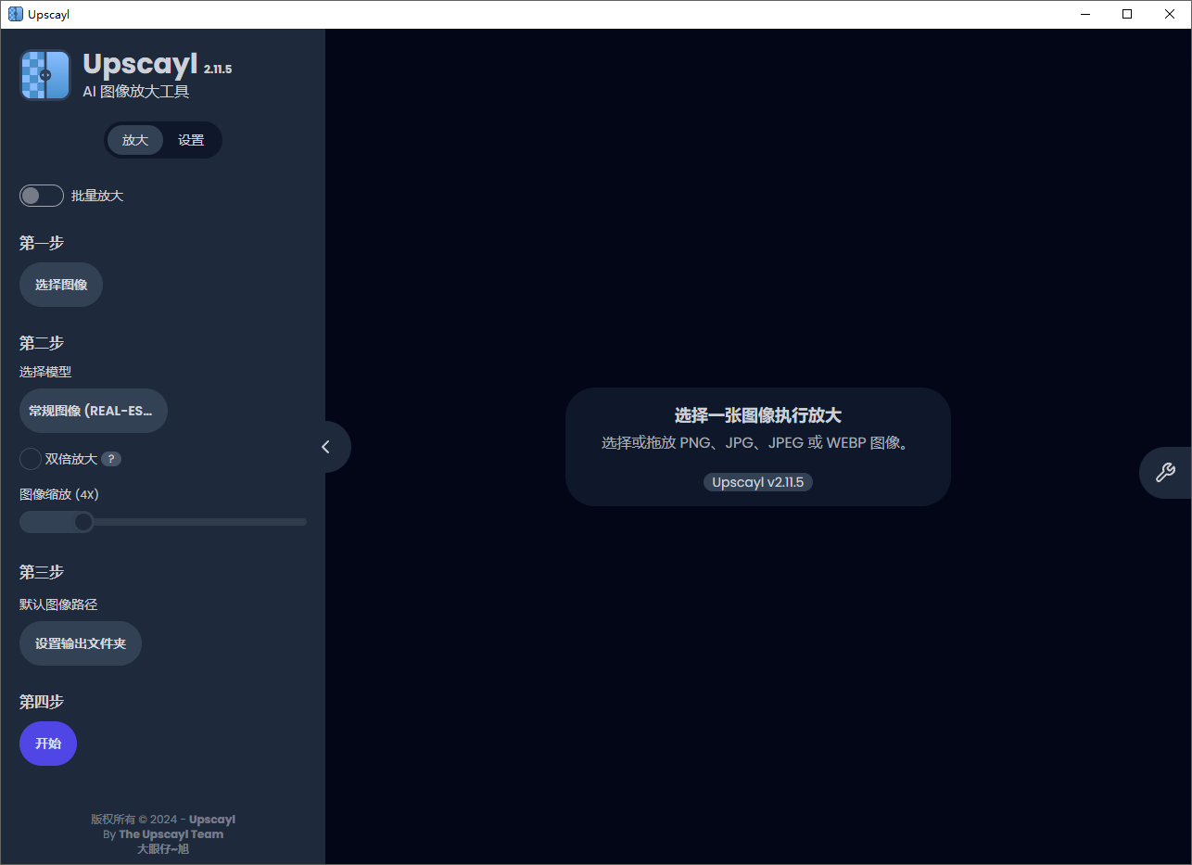Check the 双倍放大 checkbox
1192x865 pixels.
tap(31, 459)
